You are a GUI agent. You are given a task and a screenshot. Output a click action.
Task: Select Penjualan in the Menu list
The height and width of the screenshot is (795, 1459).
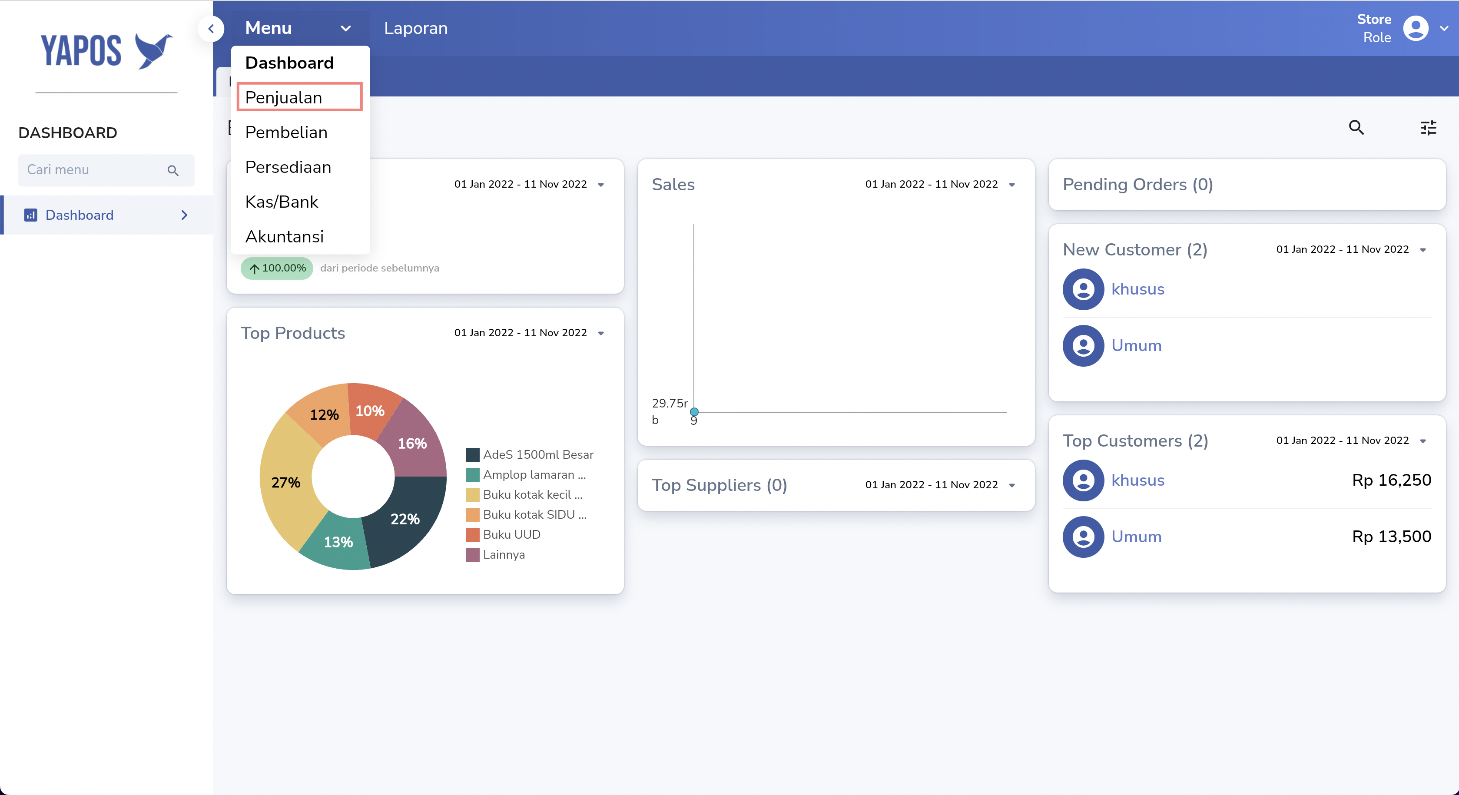(x=300, y=97)
